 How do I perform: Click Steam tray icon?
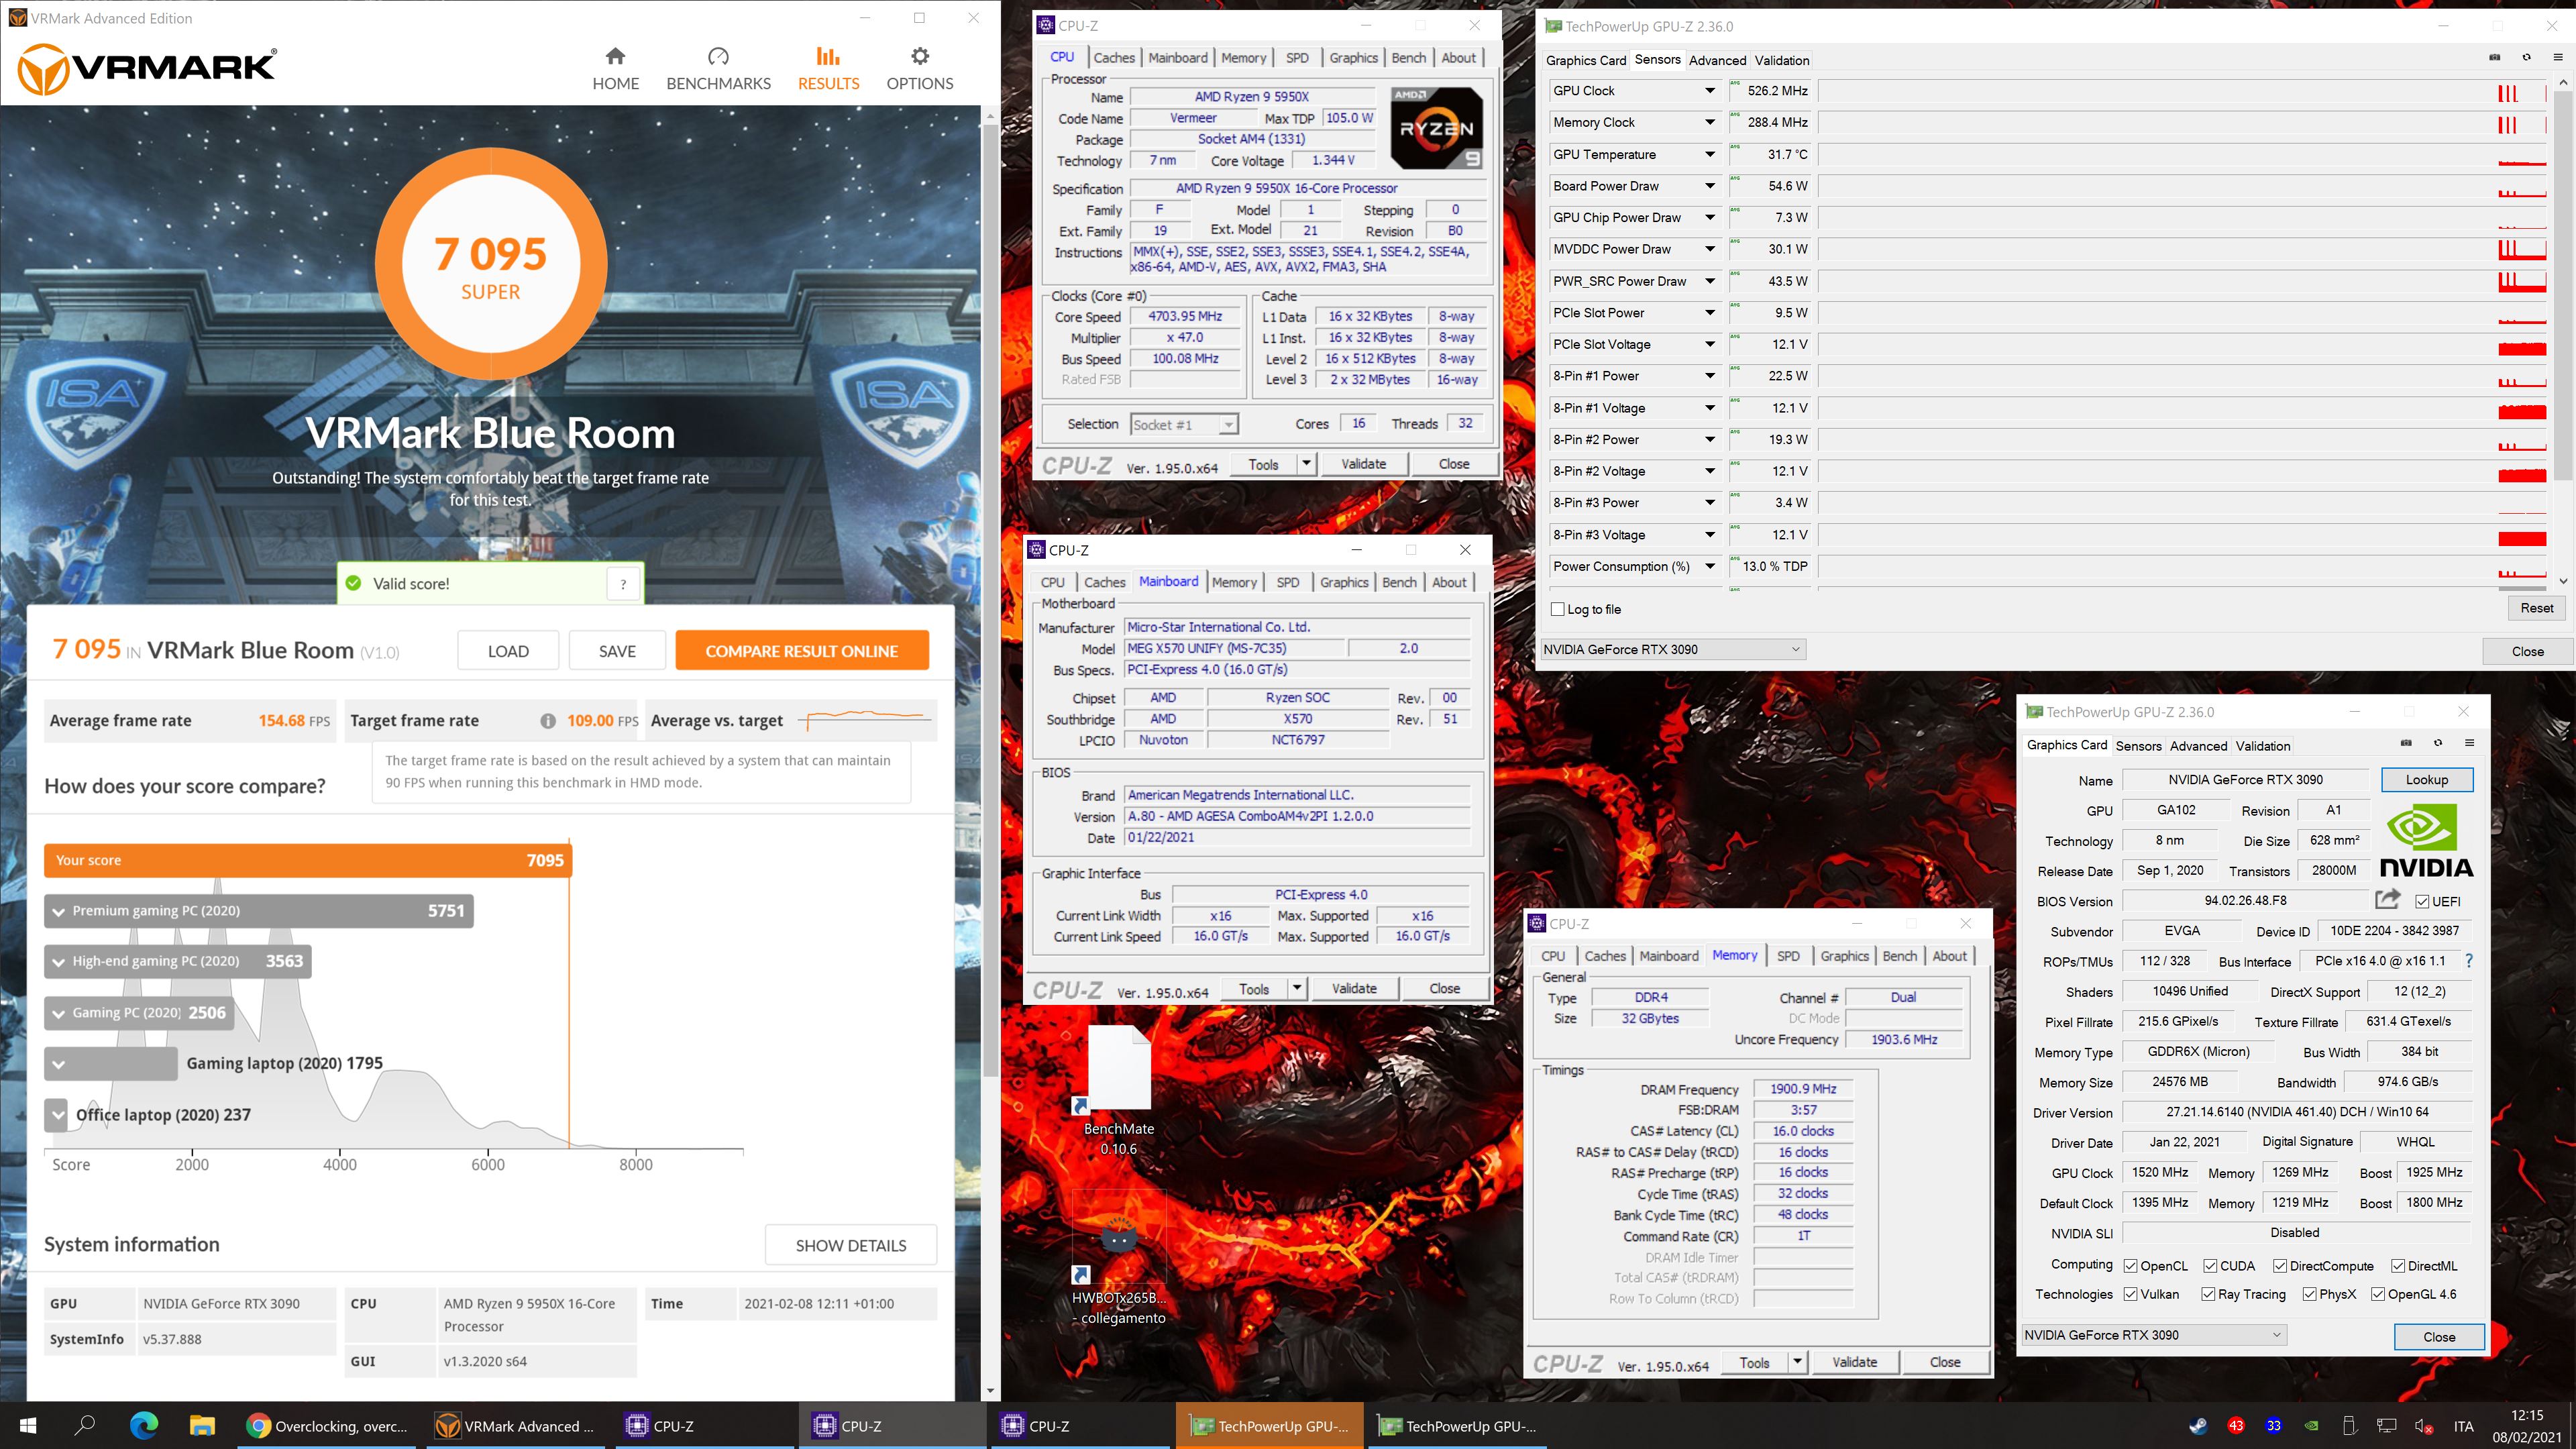point(2198,1426)
